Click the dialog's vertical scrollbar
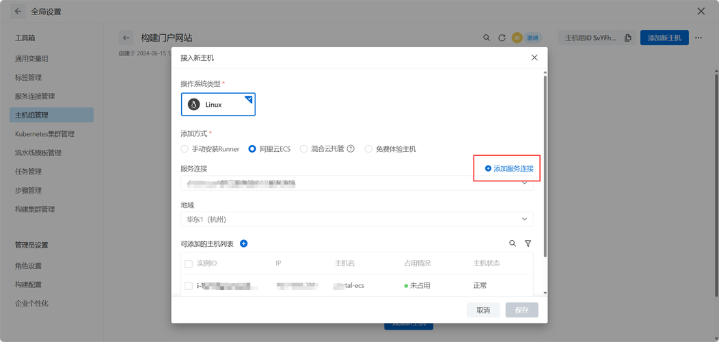 [x=545, y=166]
